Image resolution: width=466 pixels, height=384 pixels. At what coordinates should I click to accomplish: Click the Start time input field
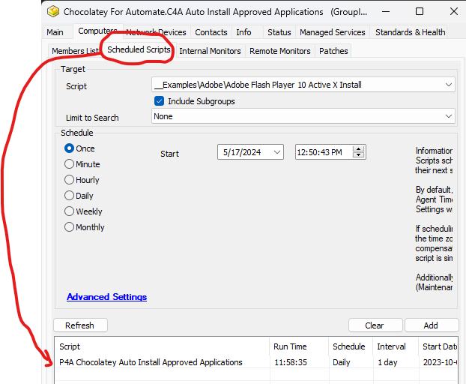tap(321, 152)
